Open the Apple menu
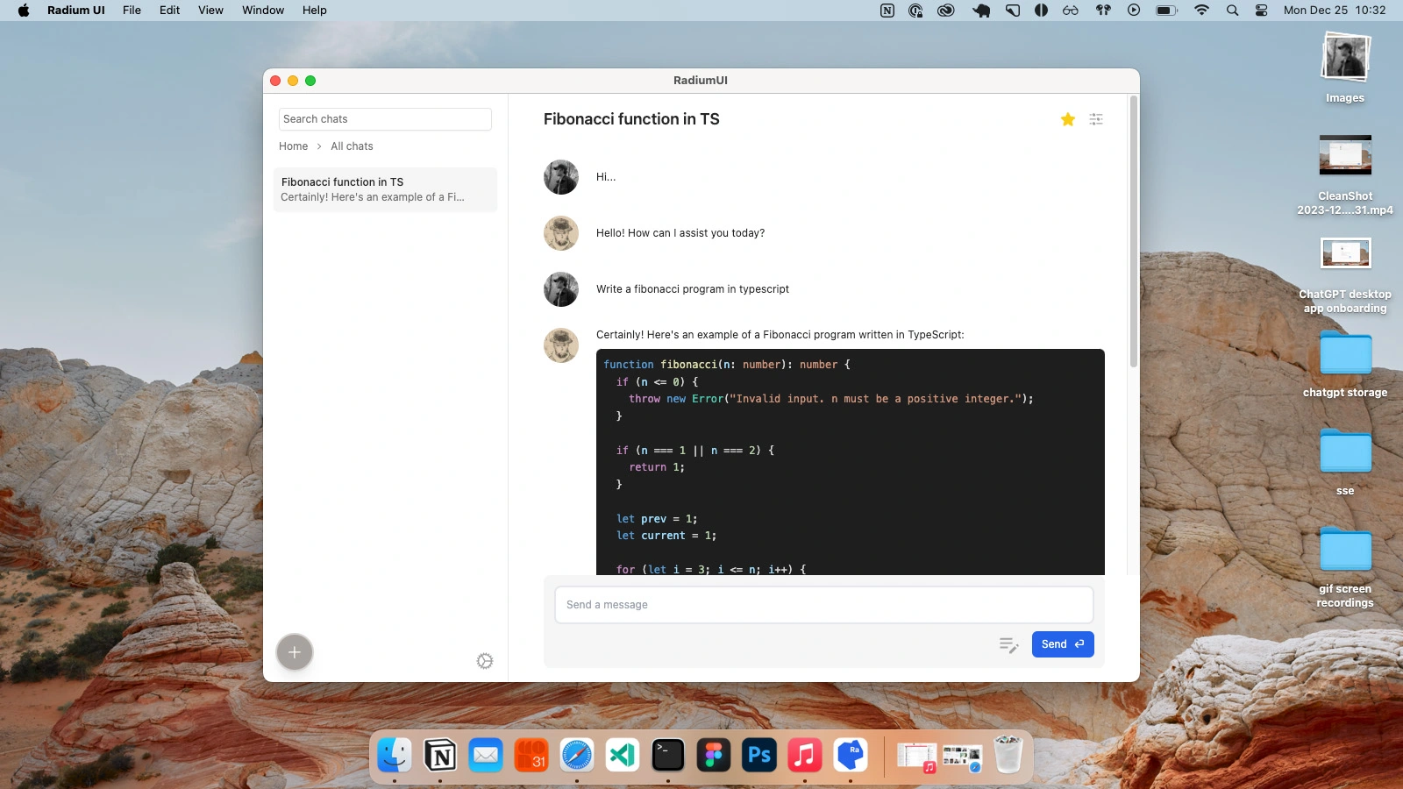Image resolution: width=1403 pixels, height=789 pixels. (24, 11)
